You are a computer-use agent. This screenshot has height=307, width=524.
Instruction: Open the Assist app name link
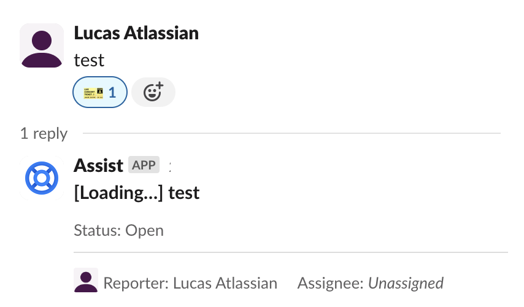pyautogui.click(x=98, y=165)
